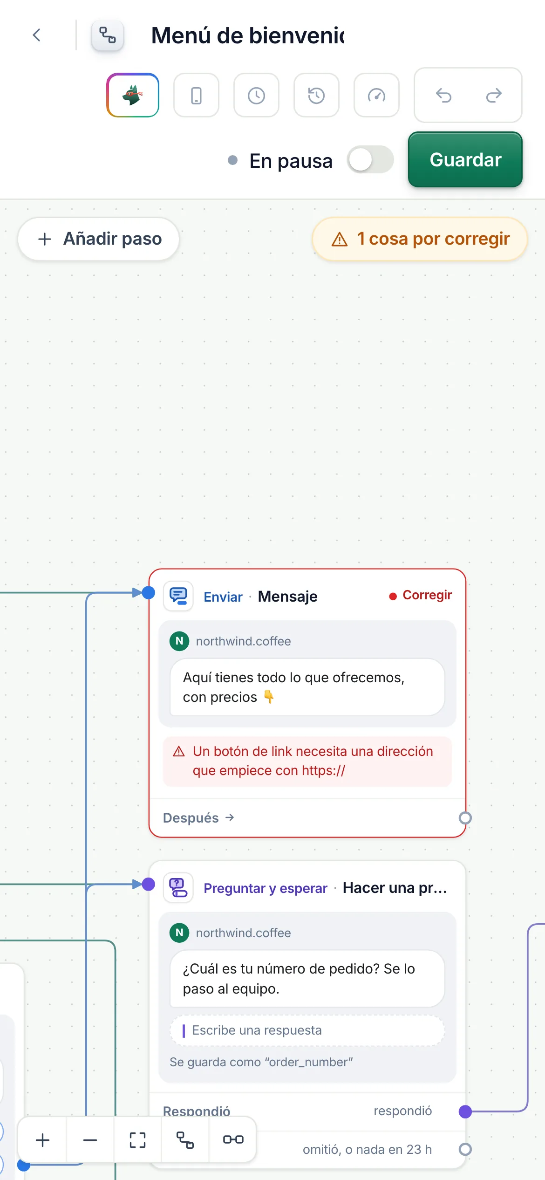Click the Guardar button

pyautogui.click(x=465, y=160)
